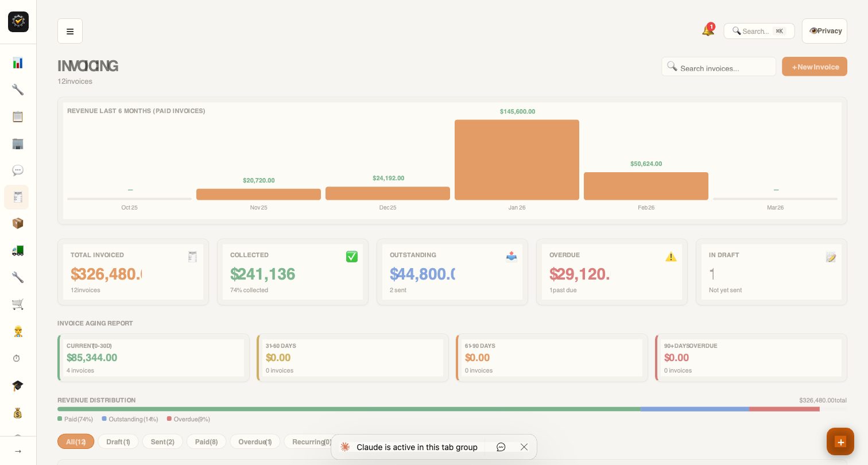
Task: Select the invoices receipt icon in sidebar
Action: pos(17,197)
